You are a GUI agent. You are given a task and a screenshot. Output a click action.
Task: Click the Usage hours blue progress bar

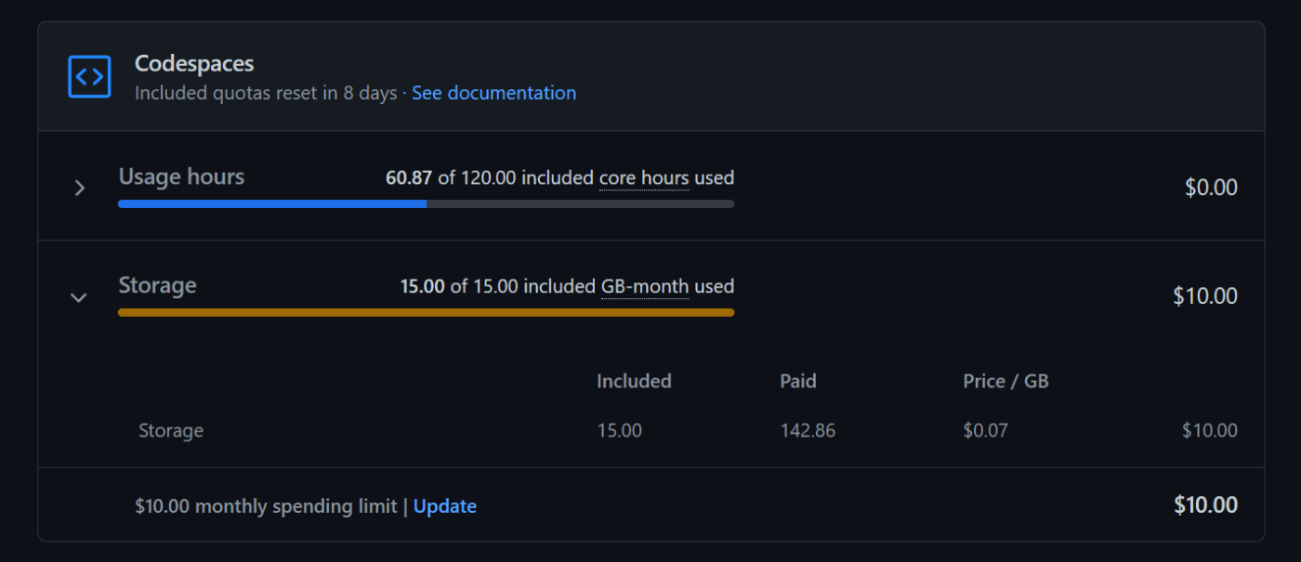tap(426, 203)
